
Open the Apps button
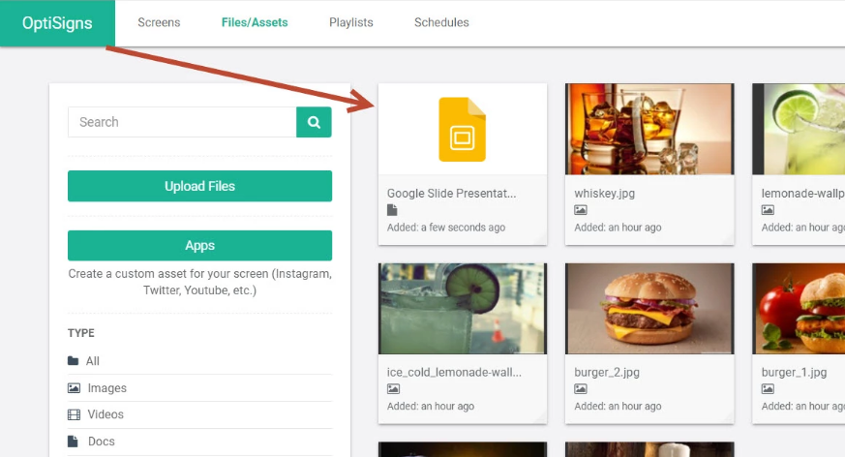coord(200,245)
